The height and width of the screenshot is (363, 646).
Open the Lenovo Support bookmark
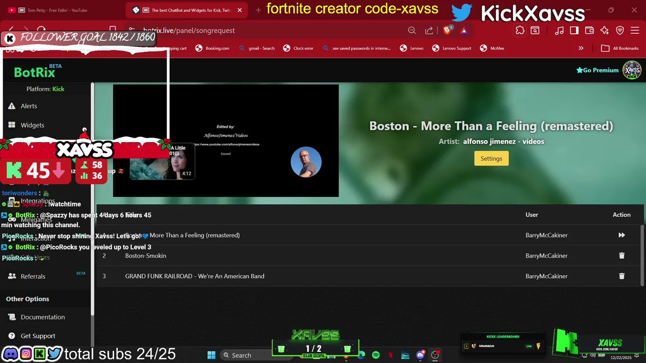pos(452,48)
